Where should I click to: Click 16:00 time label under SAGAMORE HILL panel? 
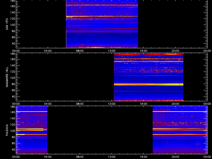144,104
